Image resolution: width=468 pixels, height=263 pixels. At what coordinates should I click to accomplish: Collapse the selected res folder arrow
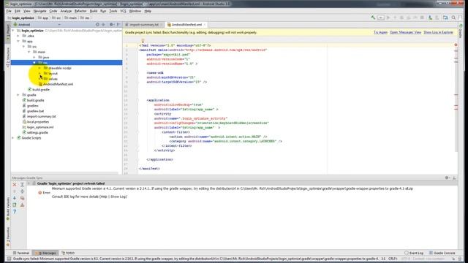34,63
